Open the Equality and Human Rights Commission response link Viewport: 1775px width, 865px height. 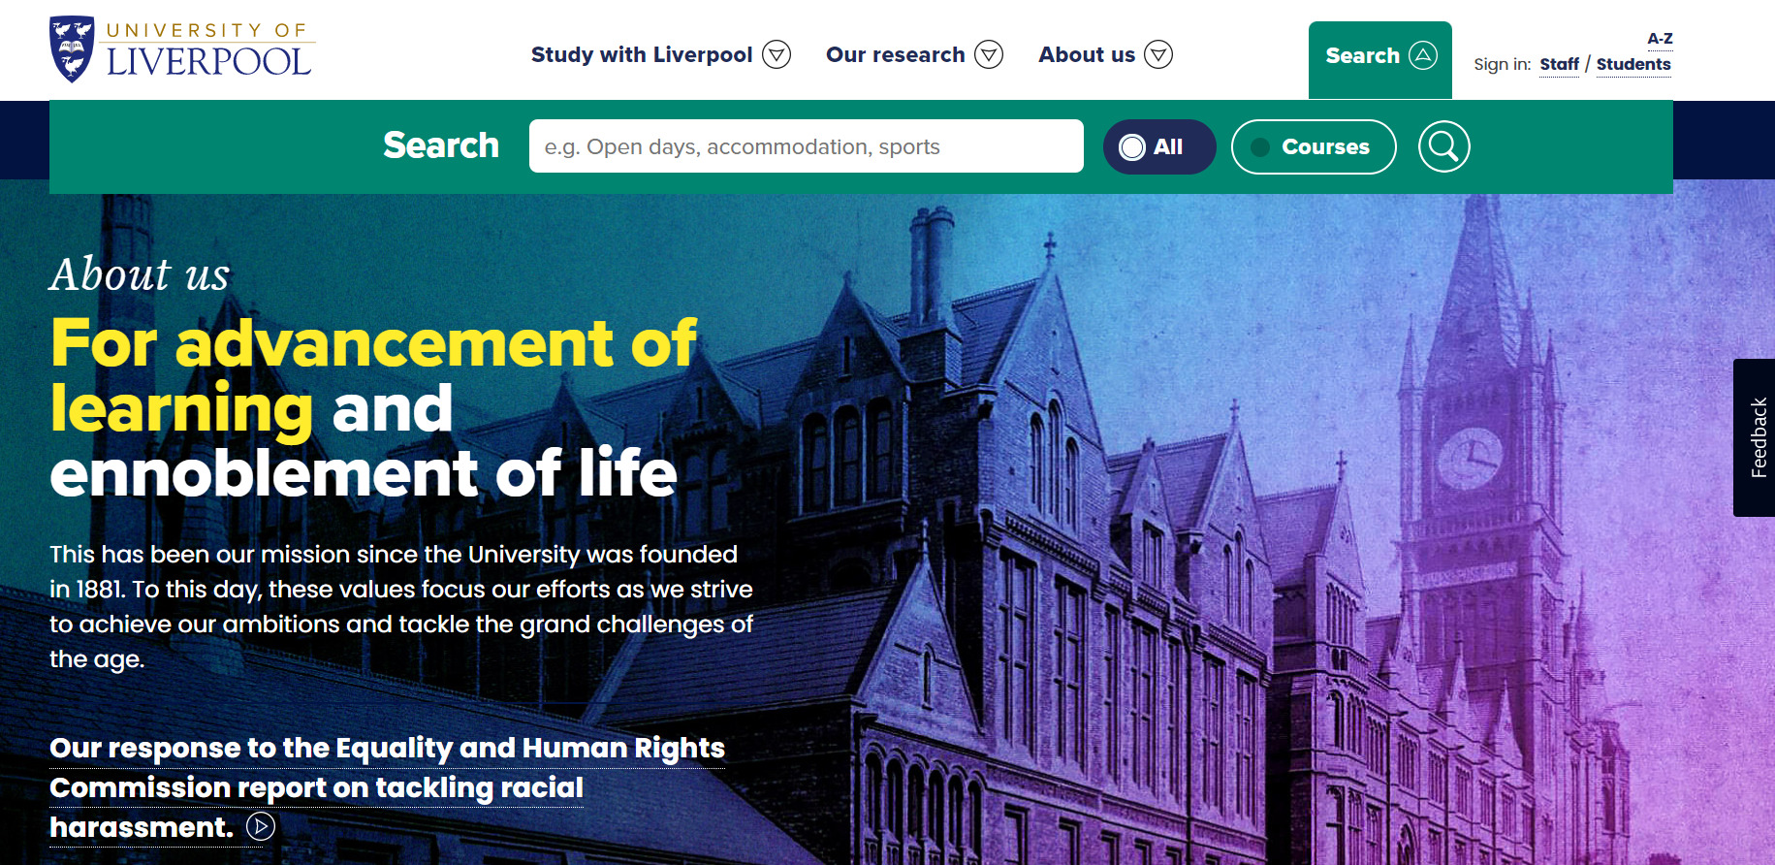387,786
